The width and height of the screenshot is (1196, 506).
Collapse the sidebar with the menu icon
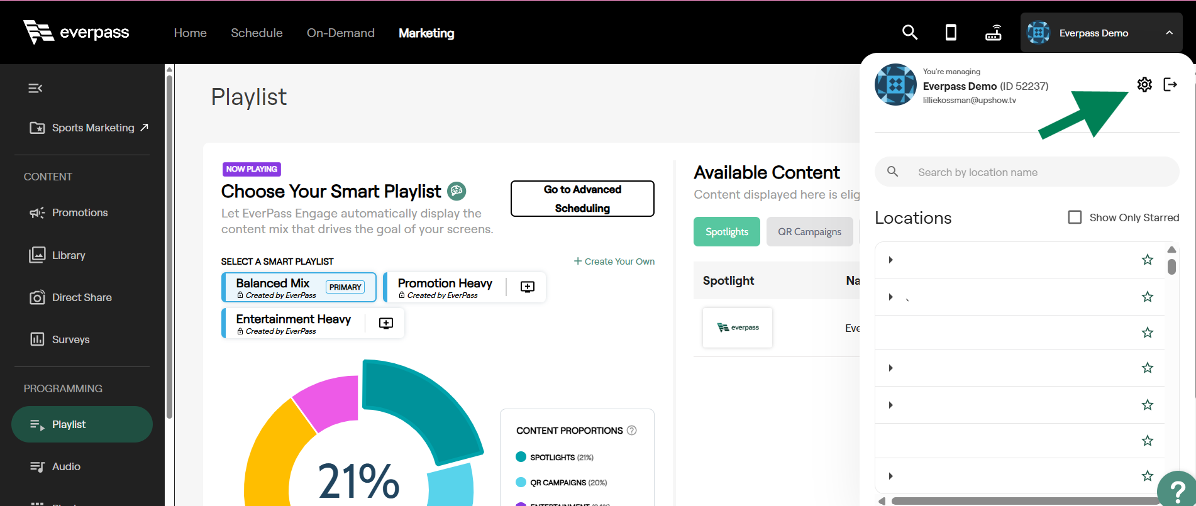pyautogui.click(x=35, y=88)
